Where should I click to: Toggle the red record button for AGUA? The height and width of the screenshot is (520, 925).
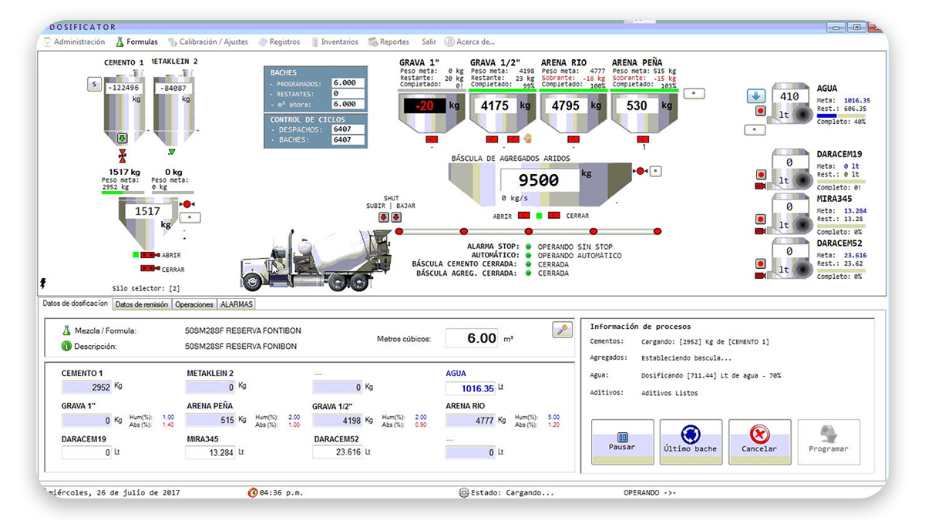coord(761,111)
